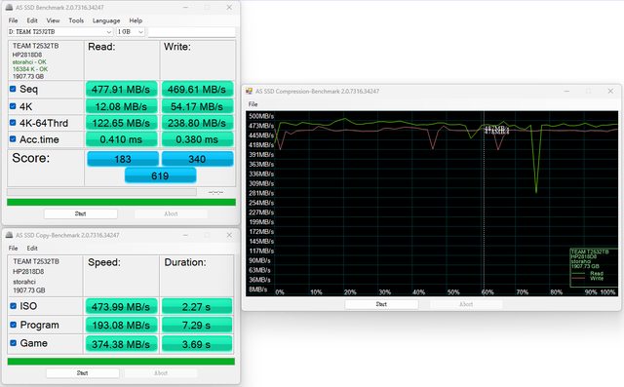Open the Language menu
This screenshot has height=387, width=624.
tap(106, 20)
